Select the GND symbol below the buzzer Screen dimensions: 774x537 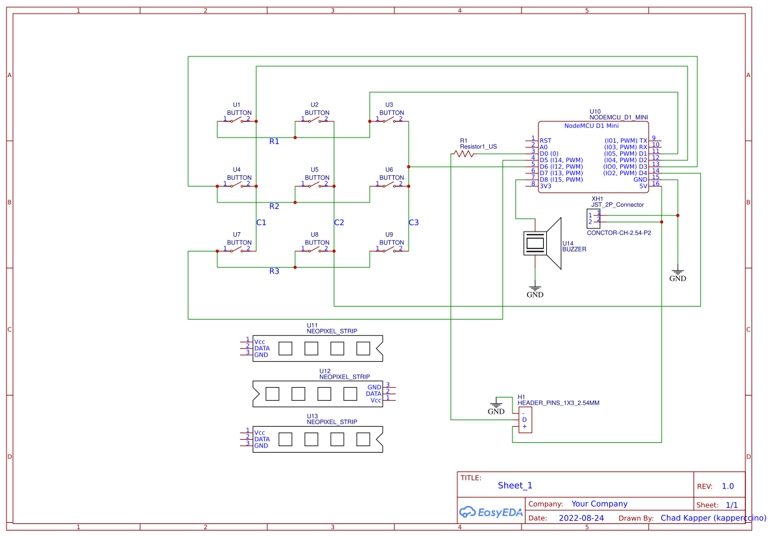click(x=535, y=291)
